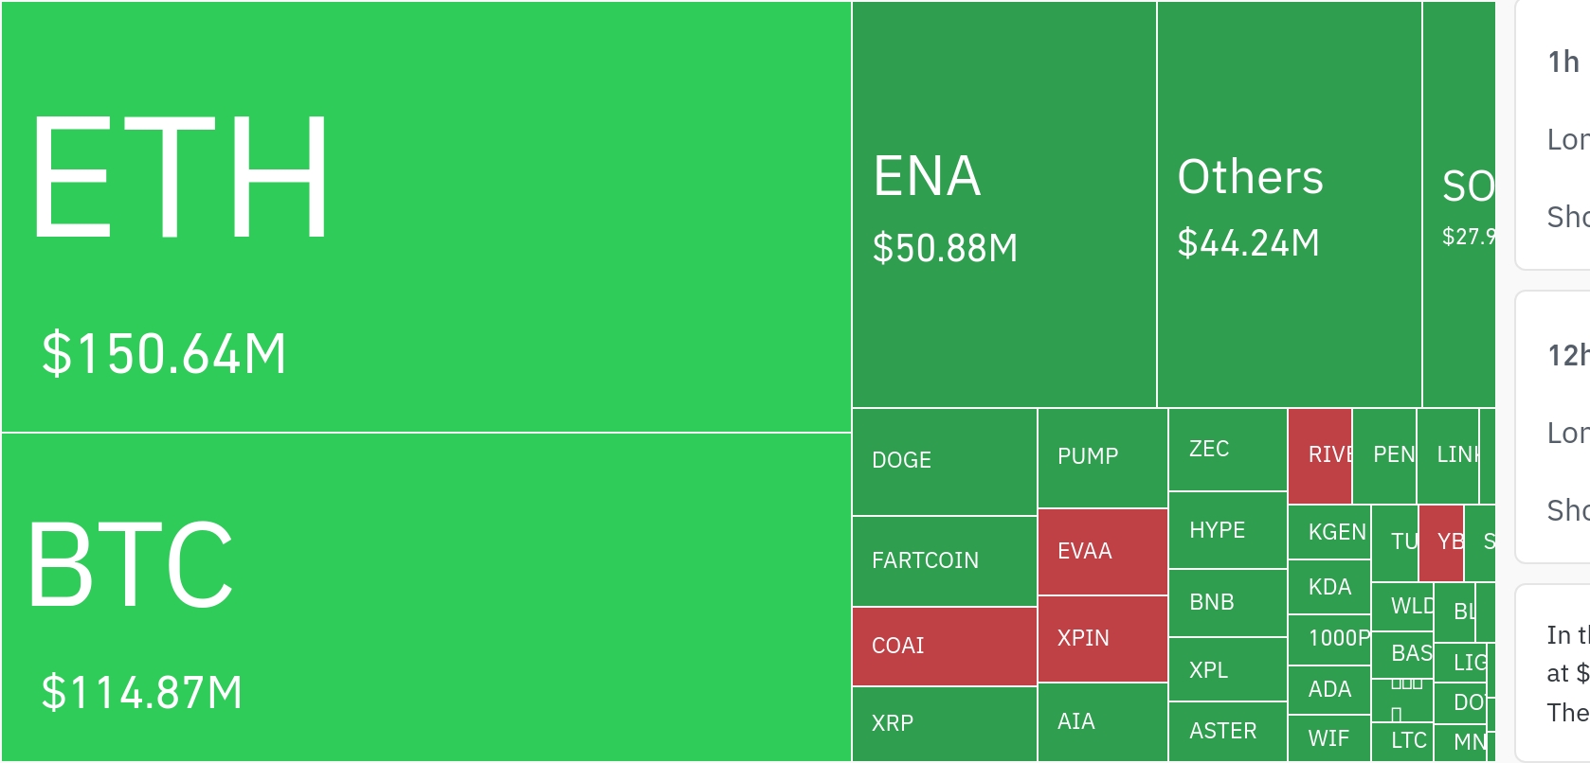Click the ADA cell
This screenshot has height=763, width=1590.
1328,689
